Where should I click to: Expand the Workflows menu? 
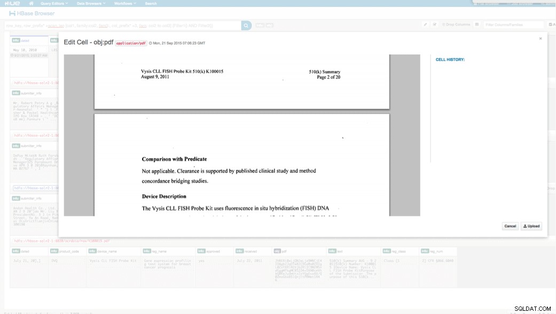coord(125,4)
